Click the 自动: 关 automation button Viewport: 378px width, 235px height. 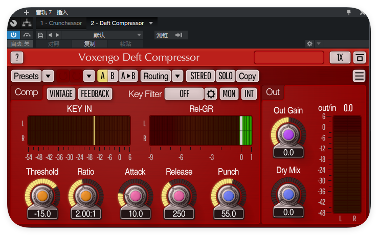coord(20,44)
